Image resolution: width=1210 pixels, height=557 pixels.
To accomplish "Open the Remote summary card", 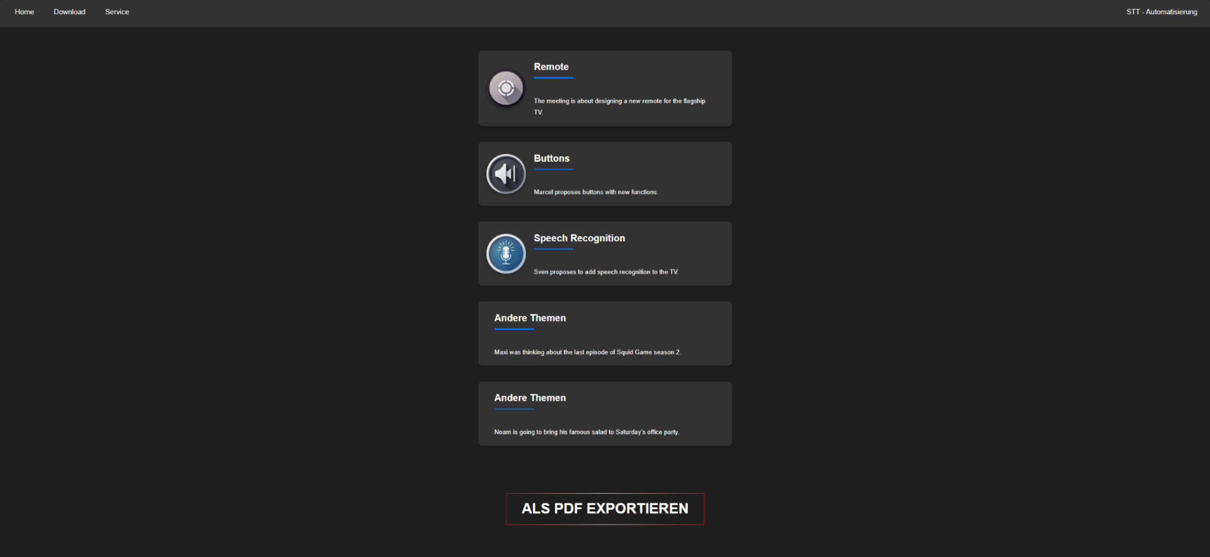I will click(x=604, y=88).
